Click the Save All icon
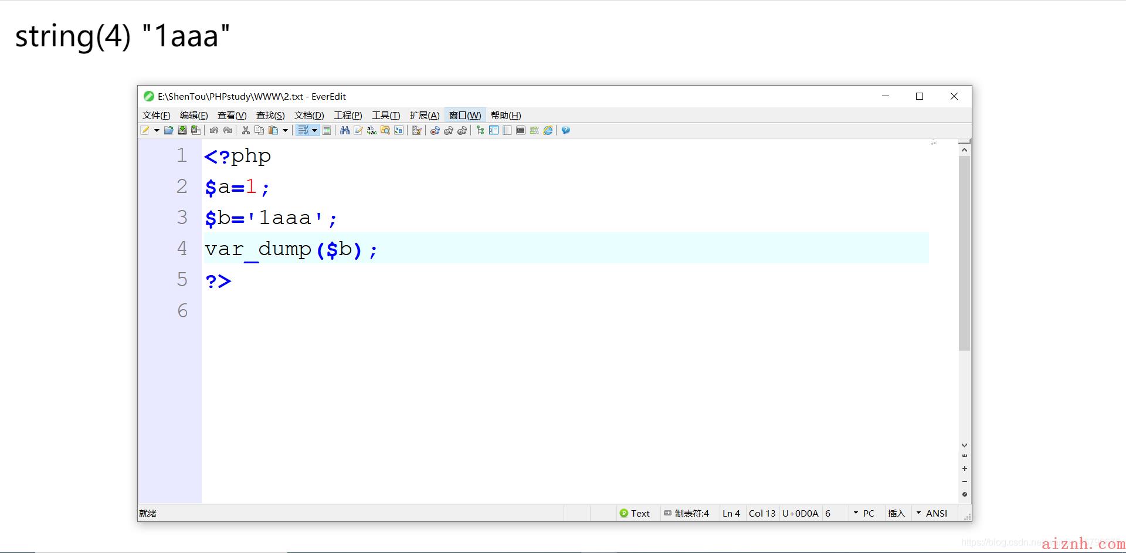1126x553 pixels. click(x=195, y=130)
